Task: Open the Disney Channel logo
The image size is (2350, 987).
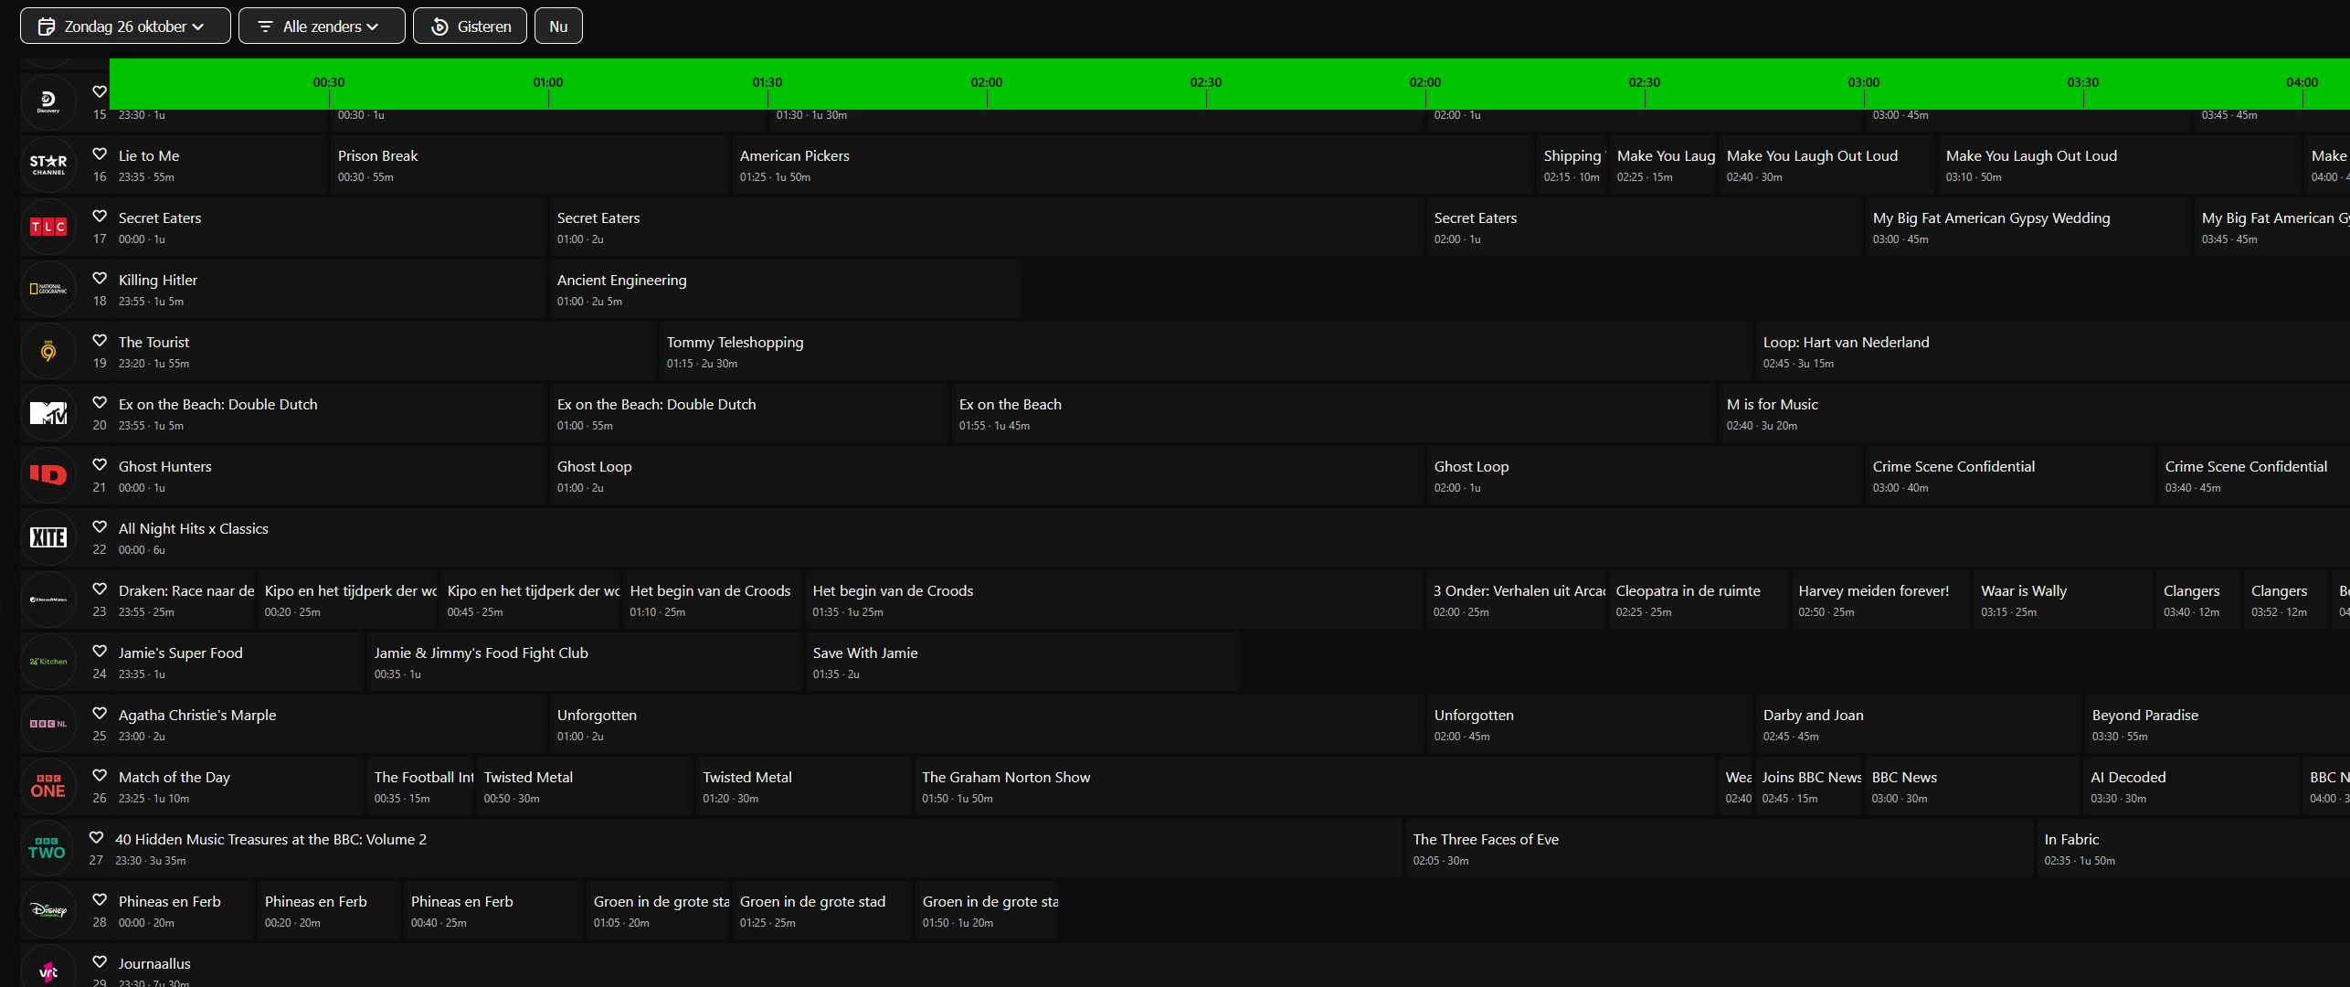Action: (48, 910)
